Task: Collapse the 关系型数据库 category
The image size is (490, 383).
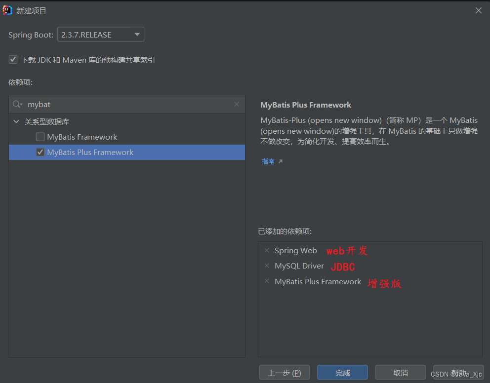Action: pos(16,121)
